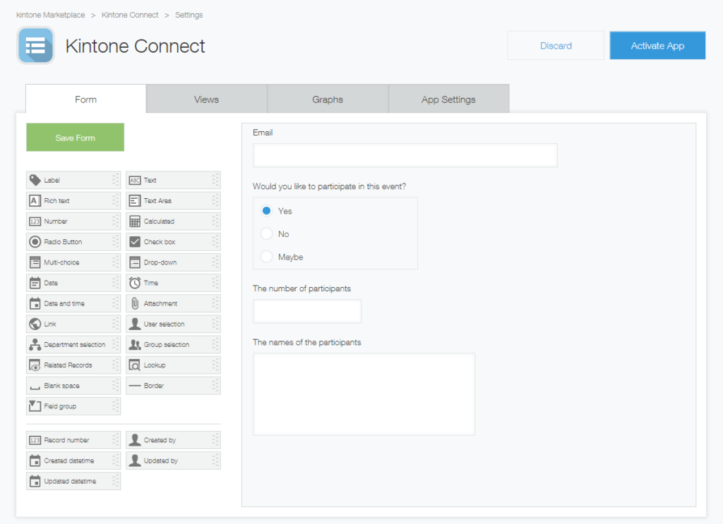Select the Group selection icon
This screenshot has height=524, width=723.
point(135,344)
